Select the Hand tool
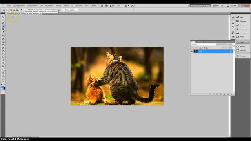The width and height of the screenshot is (251, 141). pos(3,79)
